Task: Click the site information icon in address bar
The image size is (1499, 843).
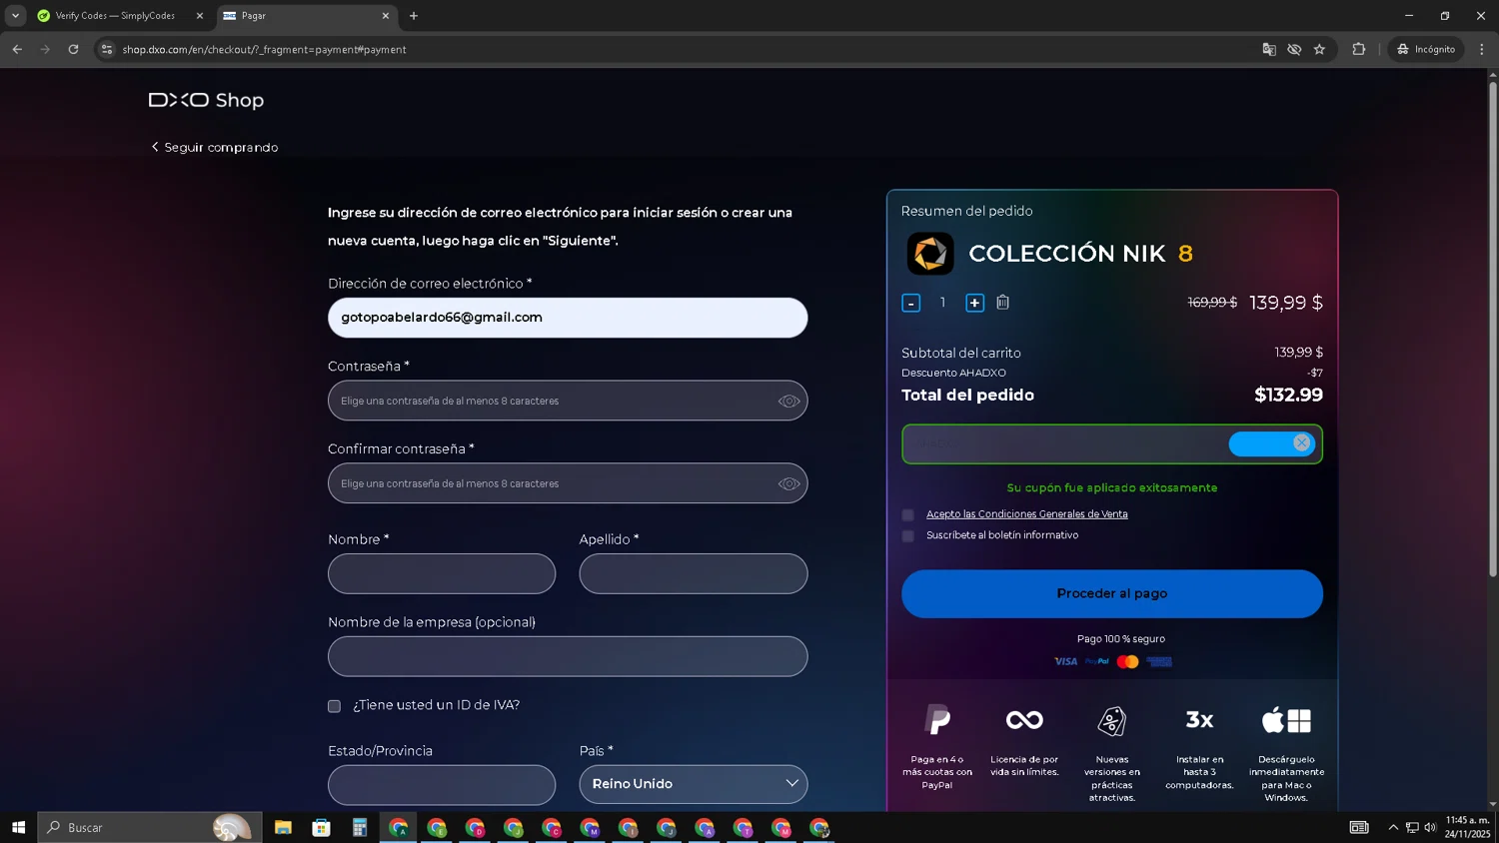Action: pyautogui.click(x=107, y=49)
